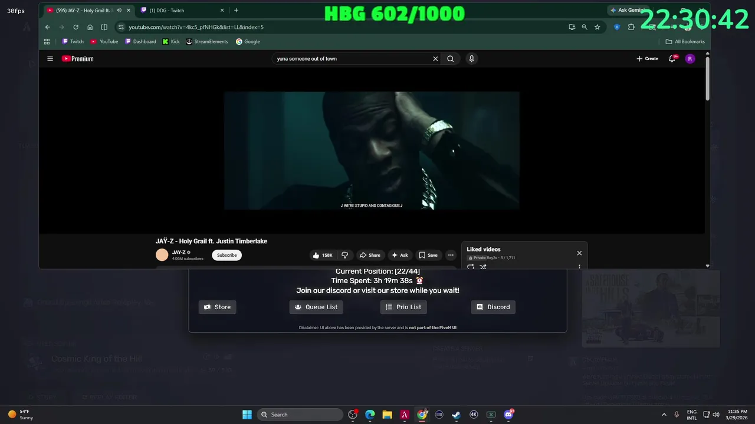This screenshot has height=424, width=755.
Task: Open Steam from the taskbar
Action: (456, 415)
